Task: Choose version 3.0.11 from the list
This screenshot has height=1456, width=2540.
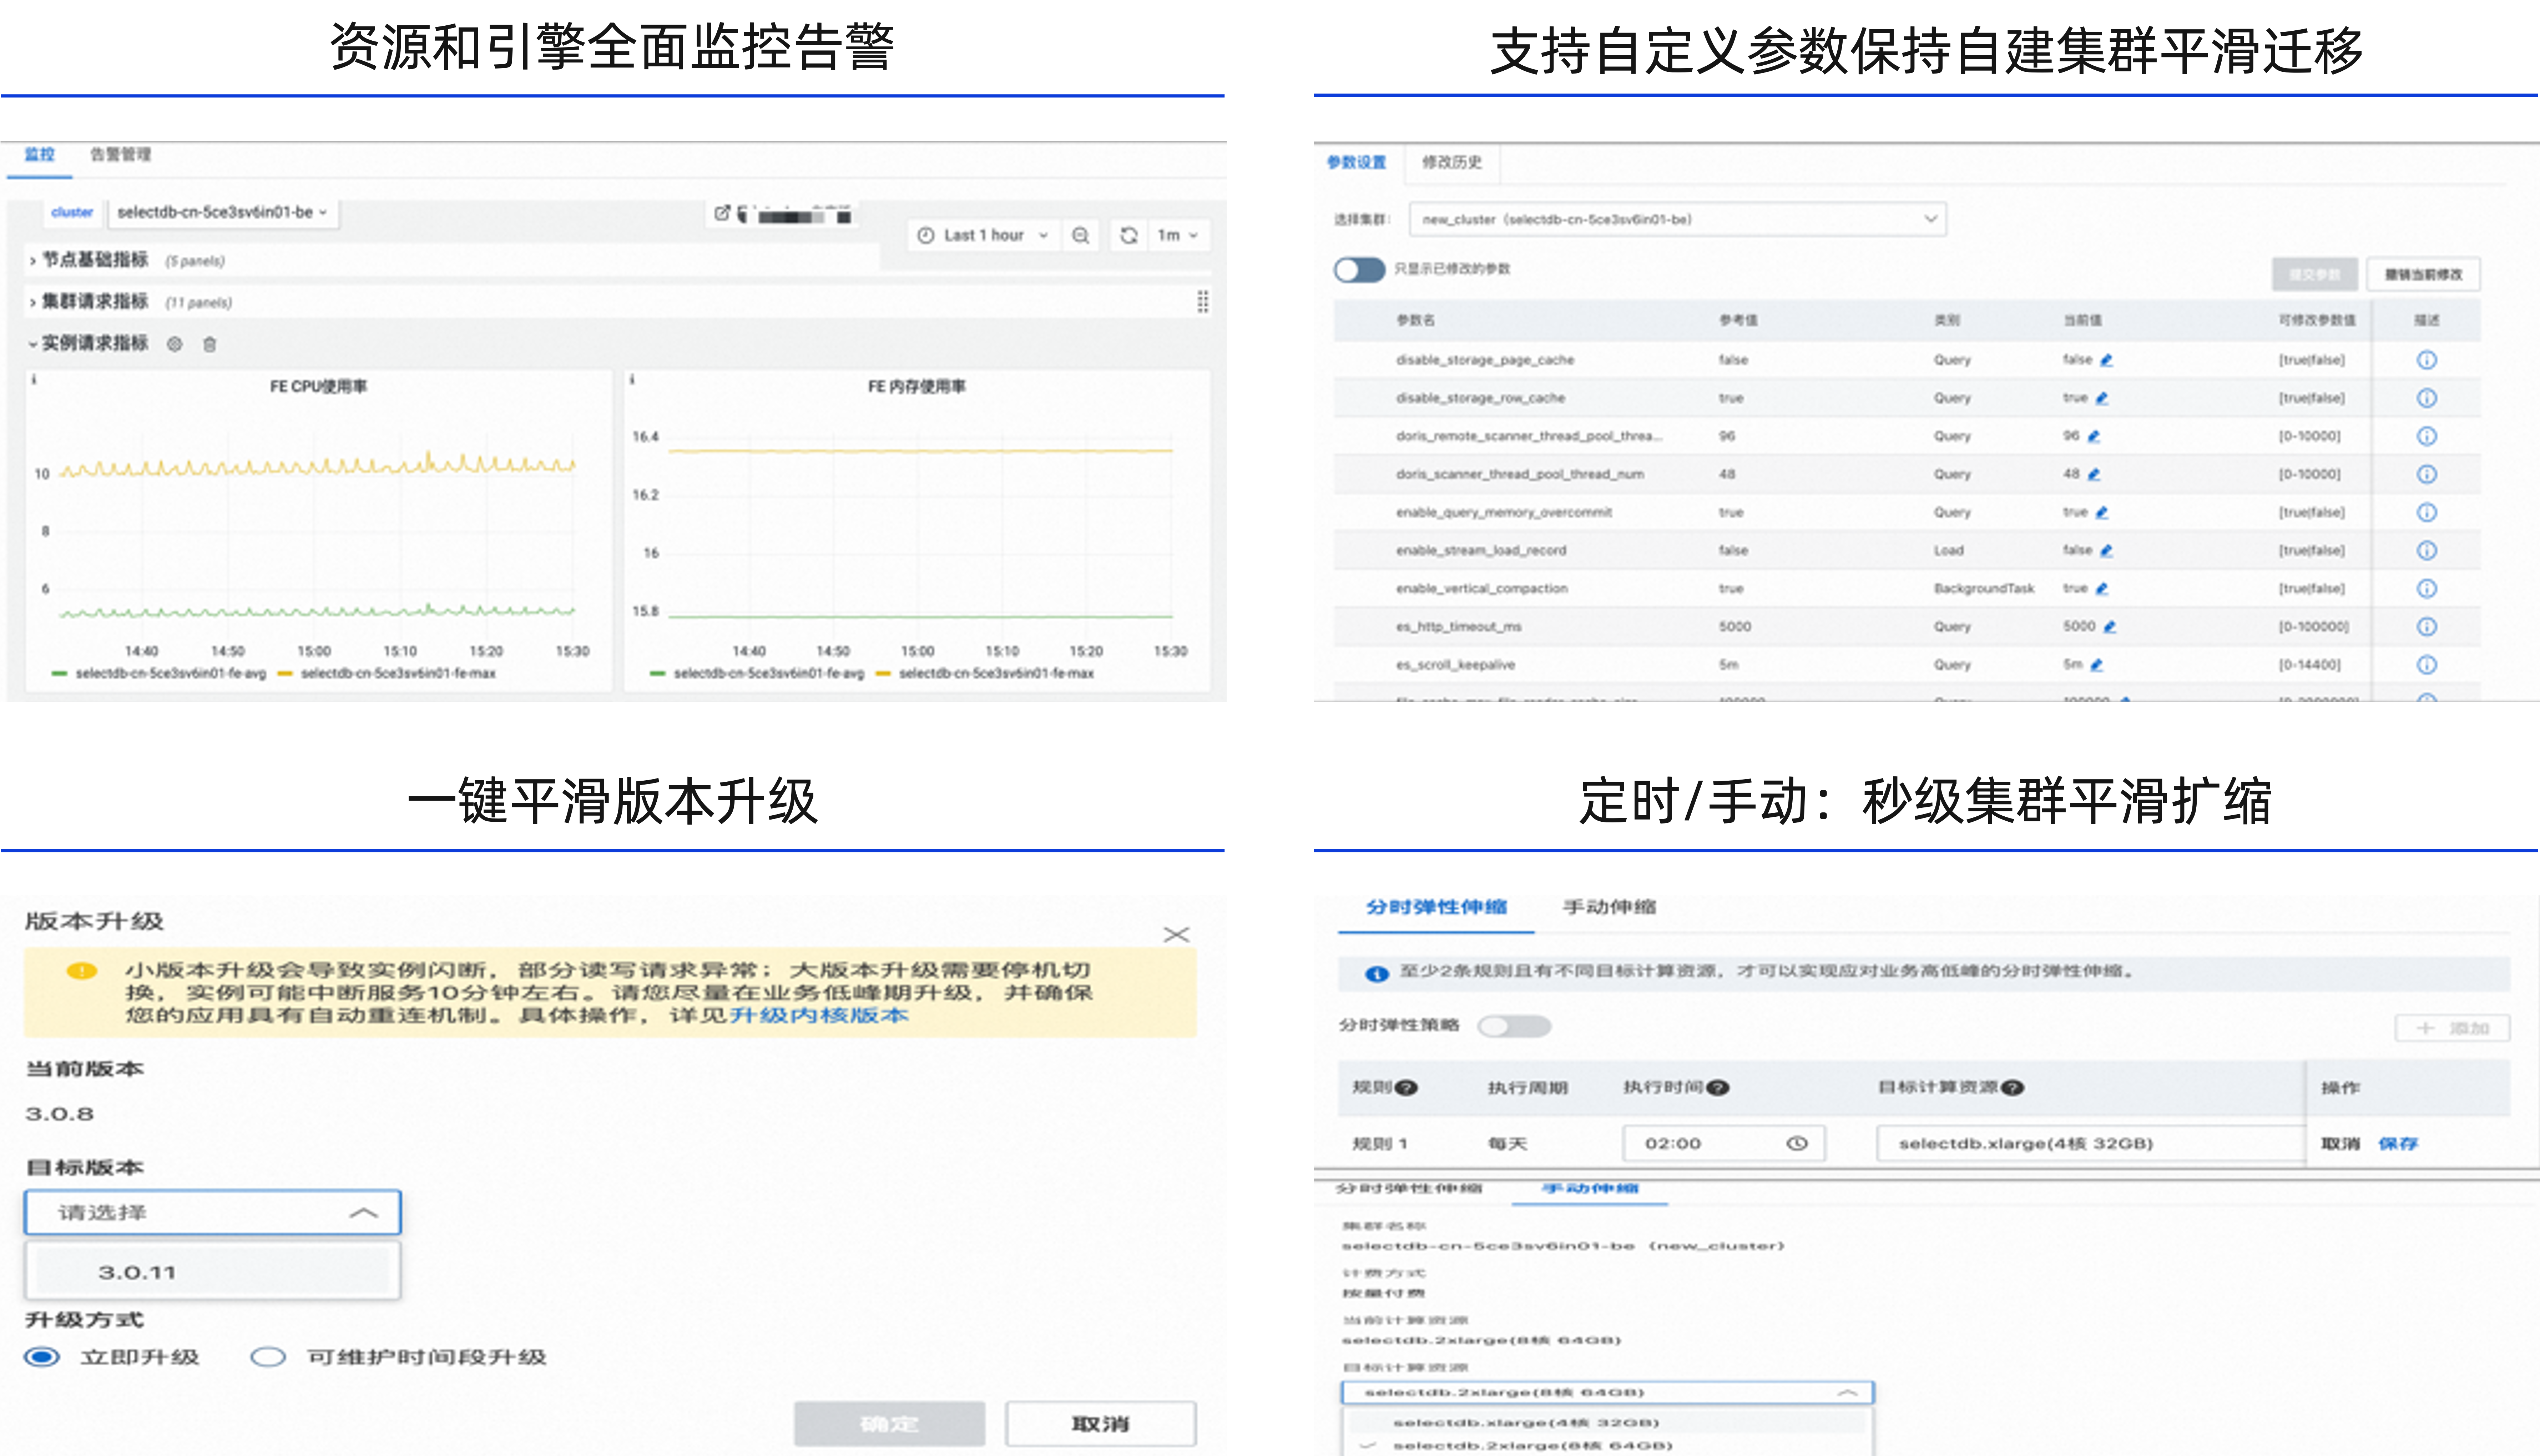Action: click(137, 1272)
